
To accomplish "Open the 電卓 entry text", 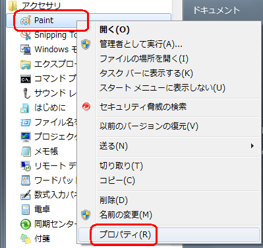I will (x=42, y=210).
